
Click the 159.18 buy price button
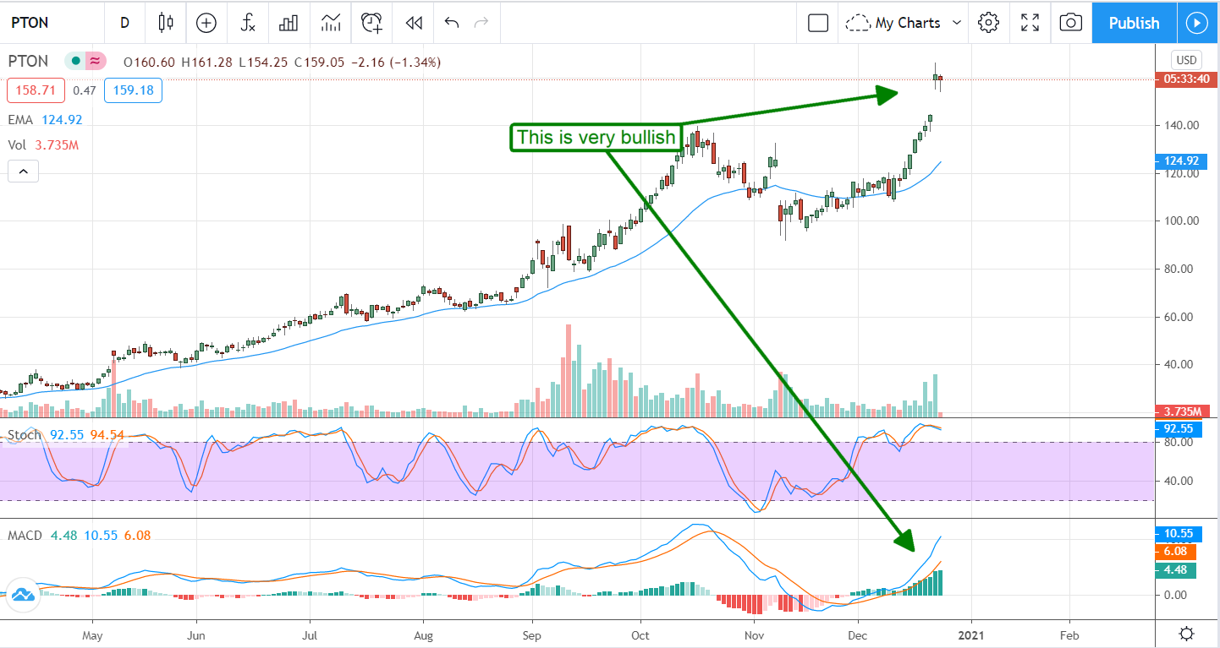(x=133, y=90)
